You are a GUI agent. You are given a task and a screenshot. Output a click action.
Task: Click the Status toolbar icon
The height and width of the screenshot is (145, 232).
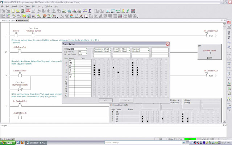(108, 11)
